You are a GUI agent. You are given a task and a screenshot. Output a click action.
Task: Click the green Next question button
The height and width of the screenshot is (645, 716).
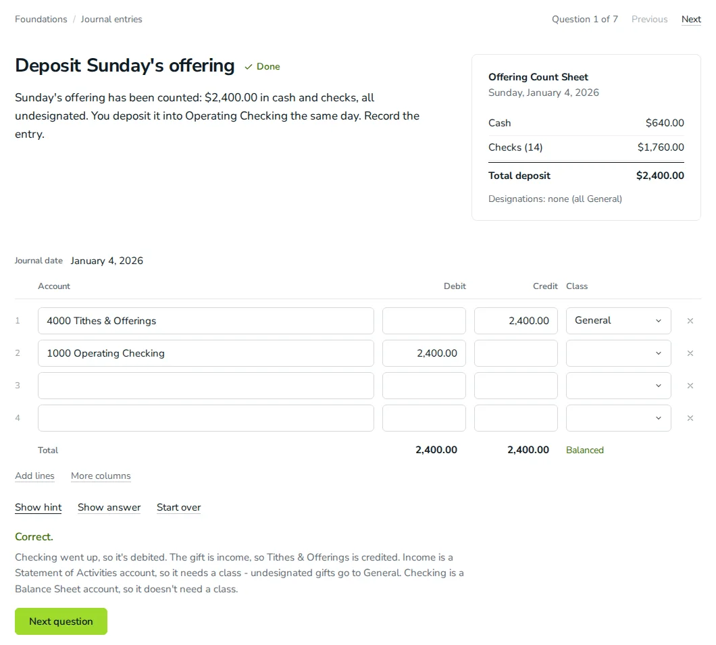pos(61,621)
